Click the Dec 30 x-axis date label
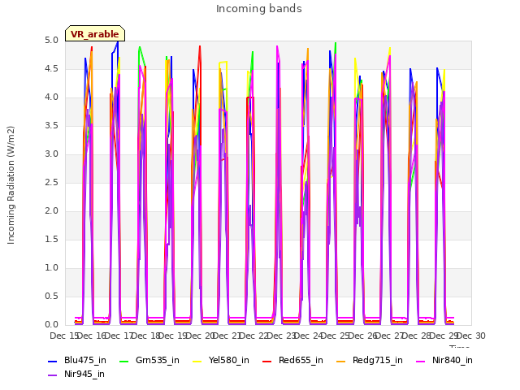 [471, 336]
